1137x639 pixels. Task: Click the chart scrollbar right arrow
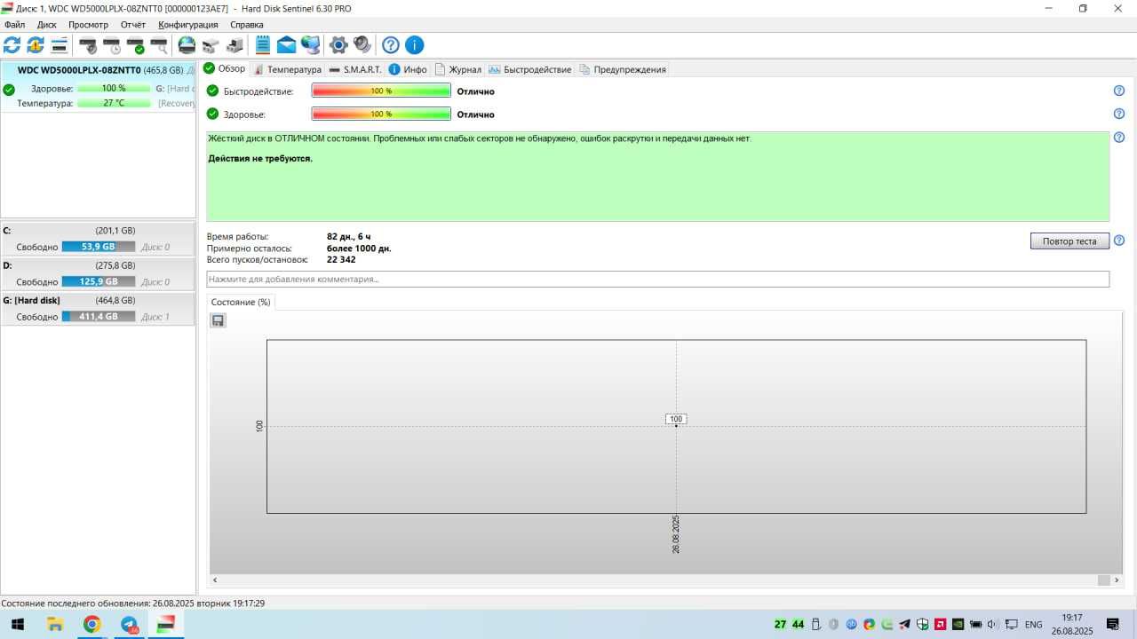(x=1117, y=580)
